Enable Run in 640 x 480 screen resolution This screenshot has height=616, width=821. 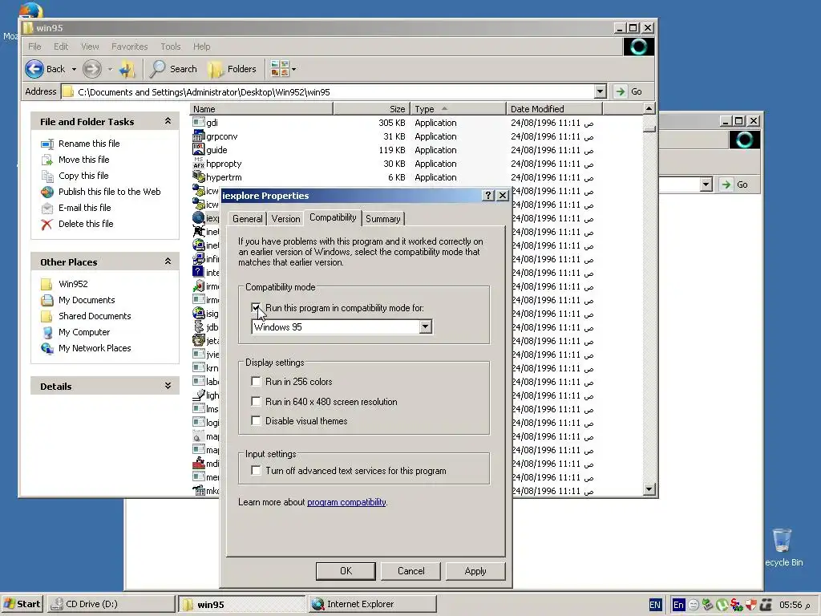[256, 402]
